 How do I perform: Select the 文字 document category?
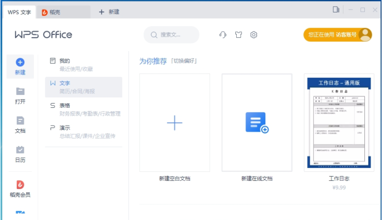83,87
